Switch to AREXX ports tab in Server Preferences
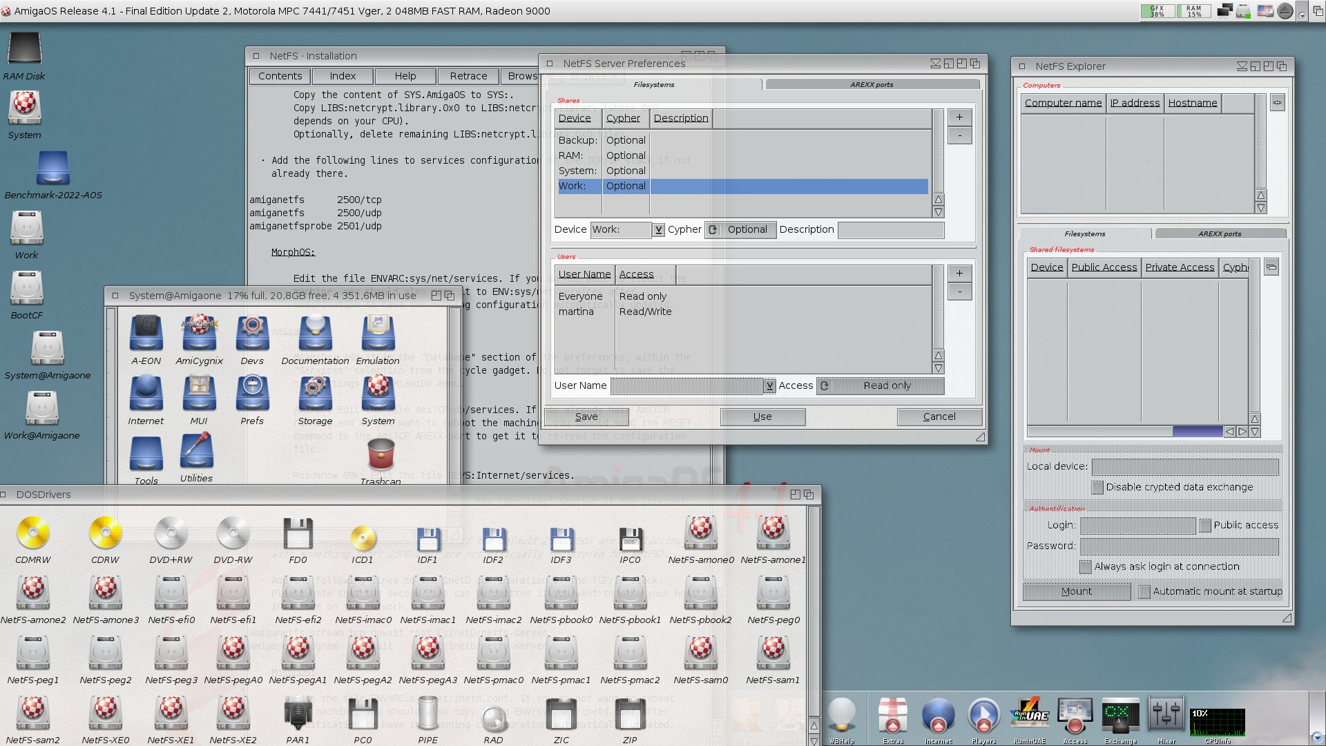The height and width of the screenshot is (746, 1326). (869, 84)
